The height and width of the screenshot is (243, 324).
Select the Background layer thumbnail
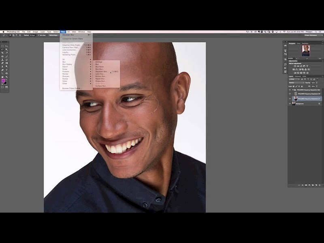coord(294,104)
